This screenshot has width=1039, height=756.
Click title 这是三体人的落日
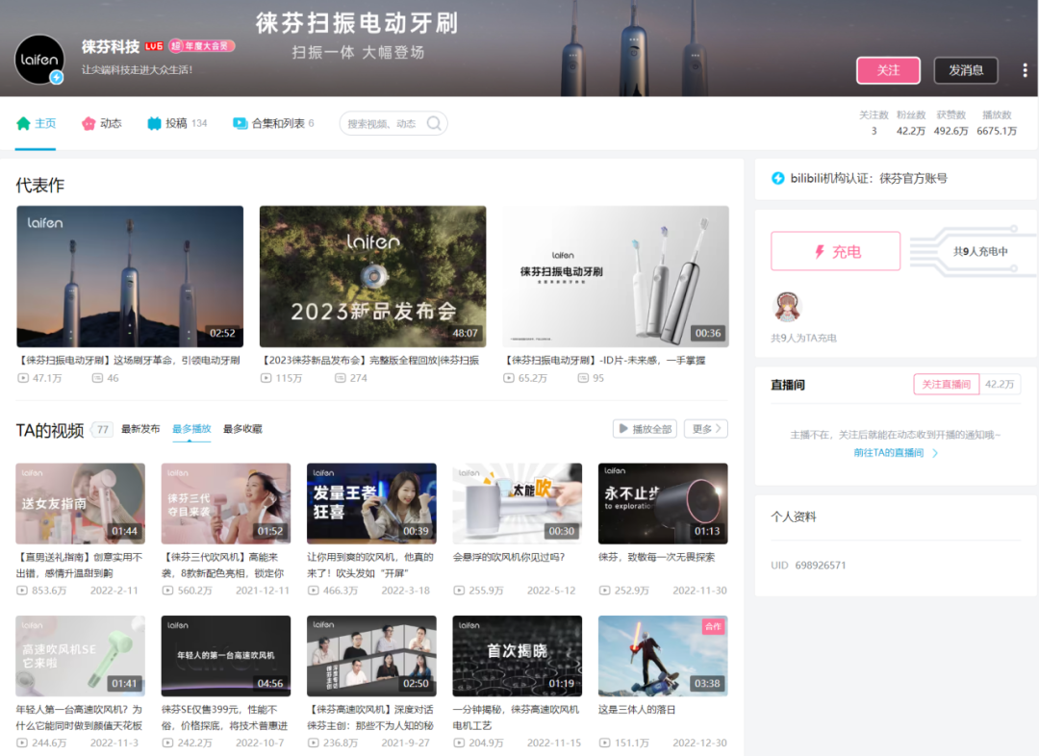(637, 710)
